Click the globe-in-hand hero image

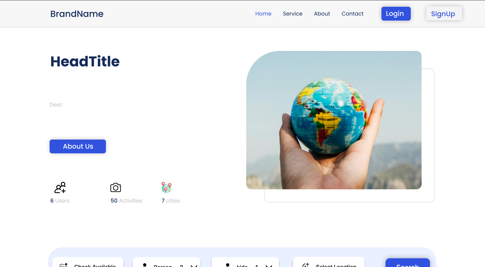click(334, 120)
